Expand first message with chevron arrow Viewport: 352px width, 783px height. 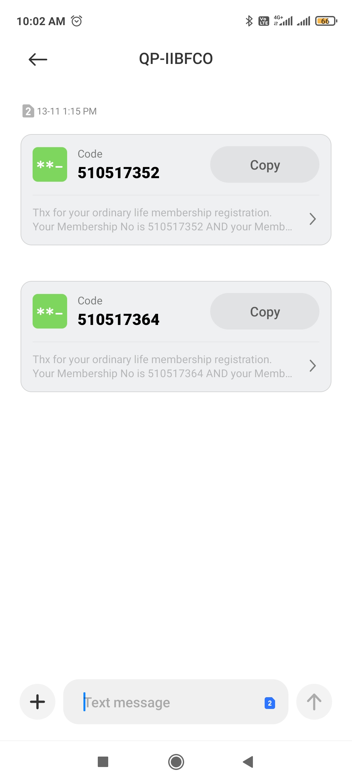313,219
